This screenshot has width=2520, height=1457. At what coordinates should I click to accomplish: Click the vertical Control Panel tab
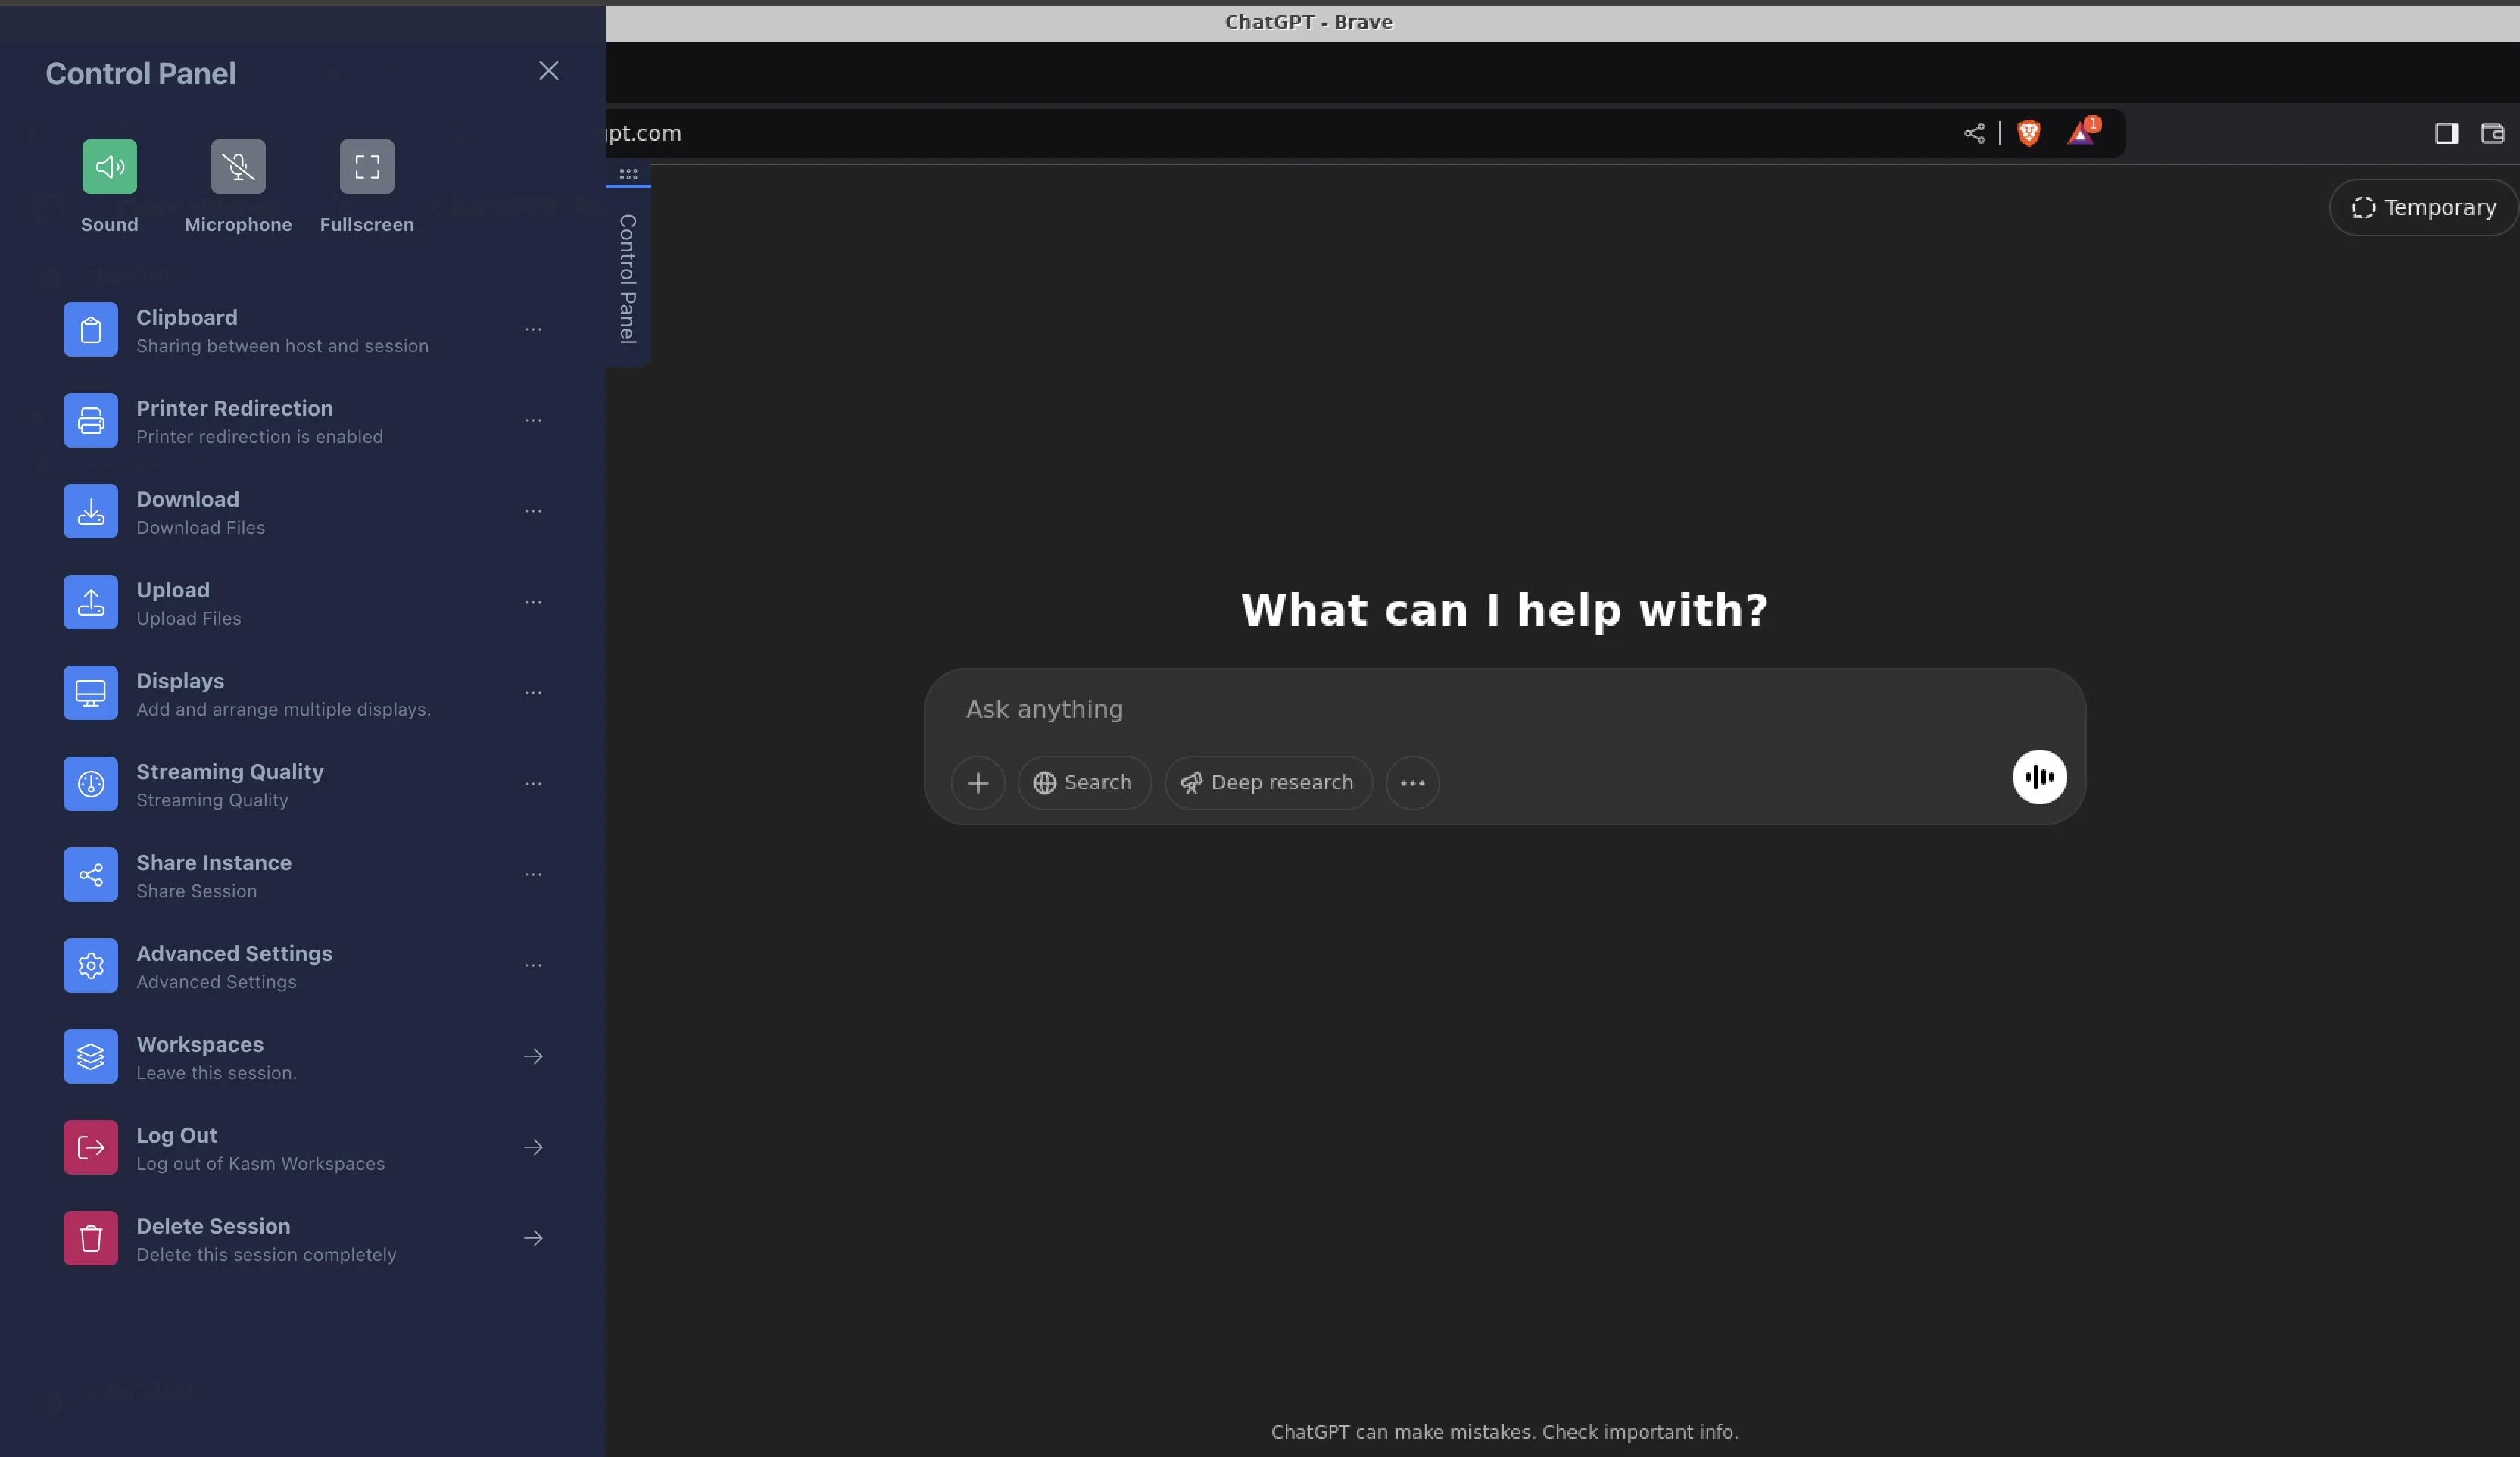(628, 278)
